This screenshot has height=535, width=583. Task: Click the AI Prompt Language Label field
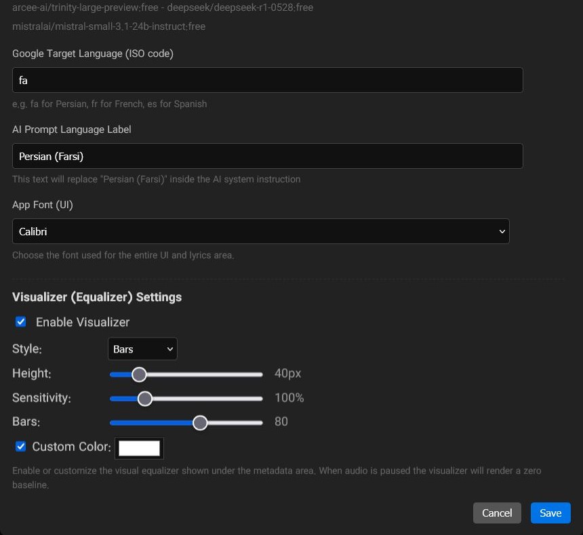267,156
